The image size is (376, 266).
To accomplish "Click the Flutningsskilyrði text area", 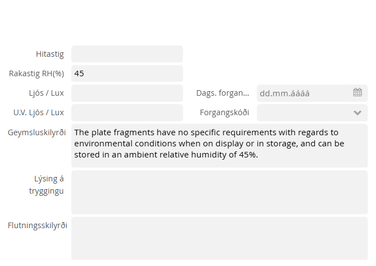I will click(x=219, y=238).
